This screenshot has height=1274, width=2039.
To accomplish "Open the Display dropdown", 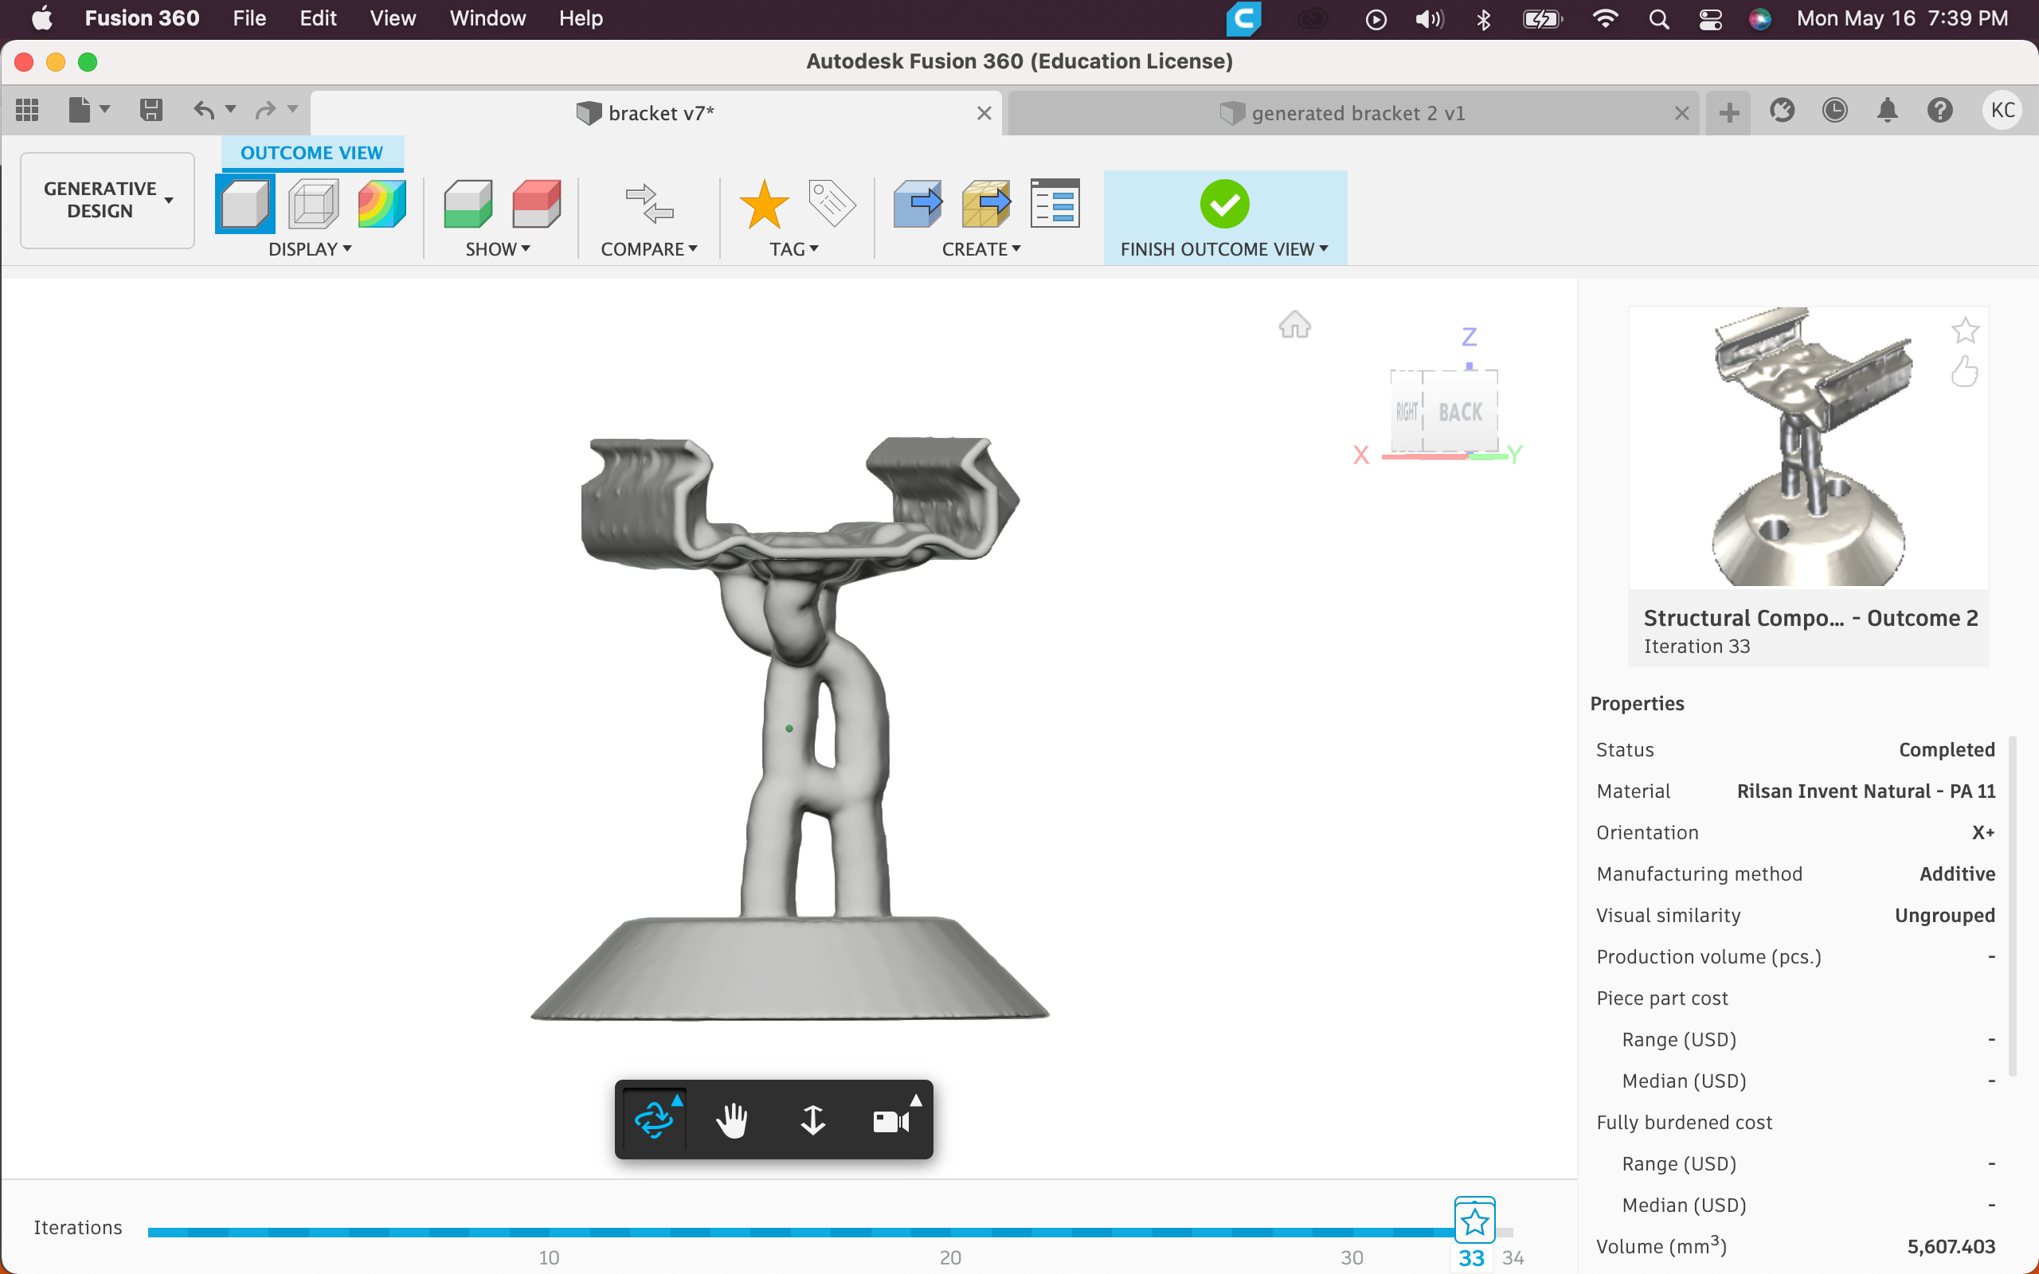I will pos(311,248).
